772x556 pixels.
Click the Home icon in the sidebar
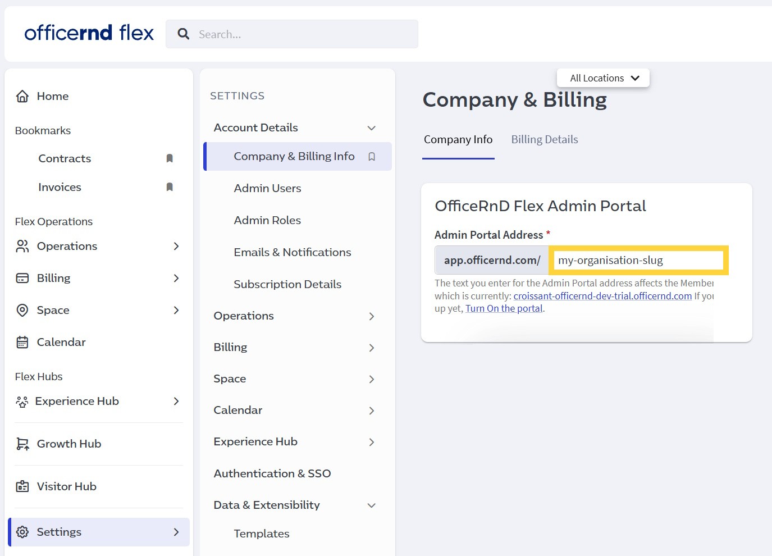coord(22,96)
